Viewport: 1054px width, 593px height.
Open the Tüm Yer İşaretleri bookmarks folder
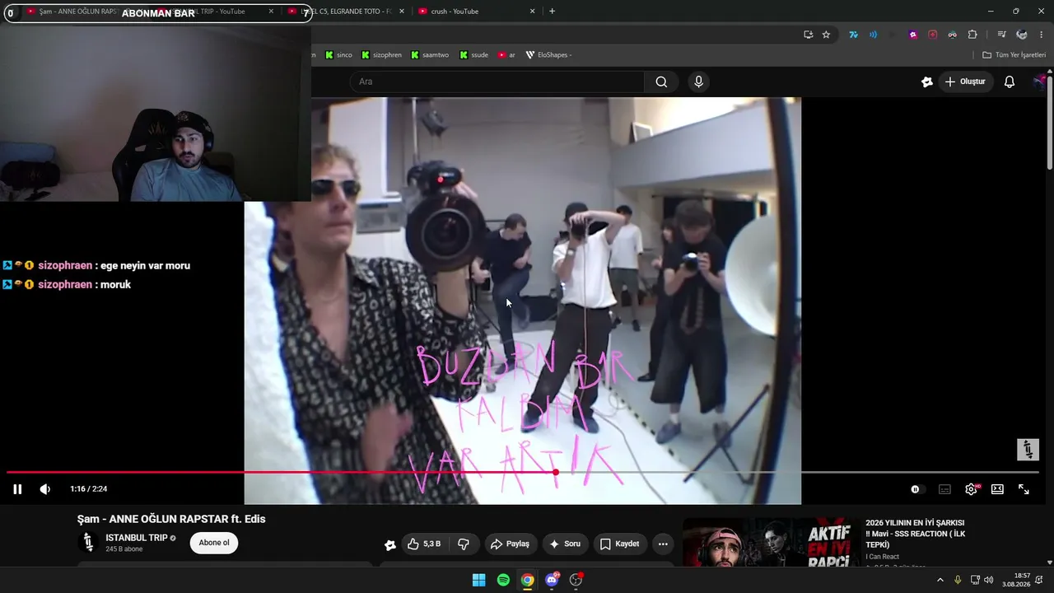[1014, 55]
